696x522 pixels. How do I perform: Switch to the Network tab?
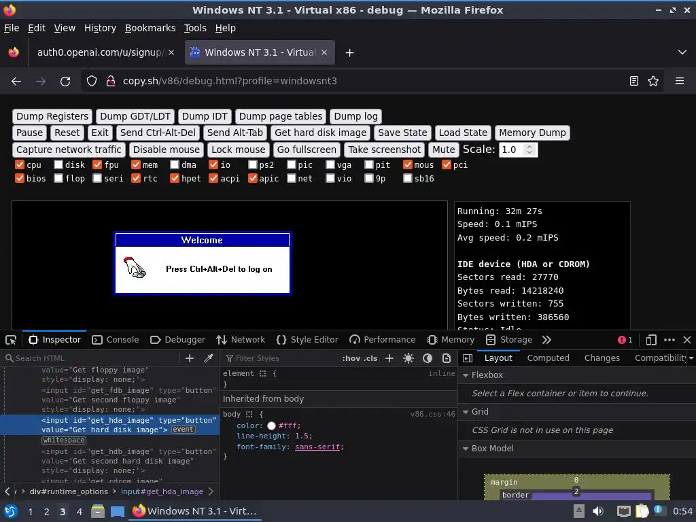click(x=240, y=340)
